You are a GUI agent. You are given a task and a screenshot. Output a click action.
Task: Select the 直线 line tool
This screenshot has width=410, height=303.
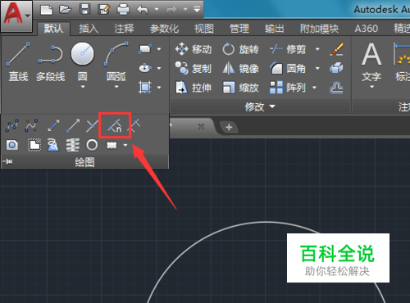coord(18,61)
